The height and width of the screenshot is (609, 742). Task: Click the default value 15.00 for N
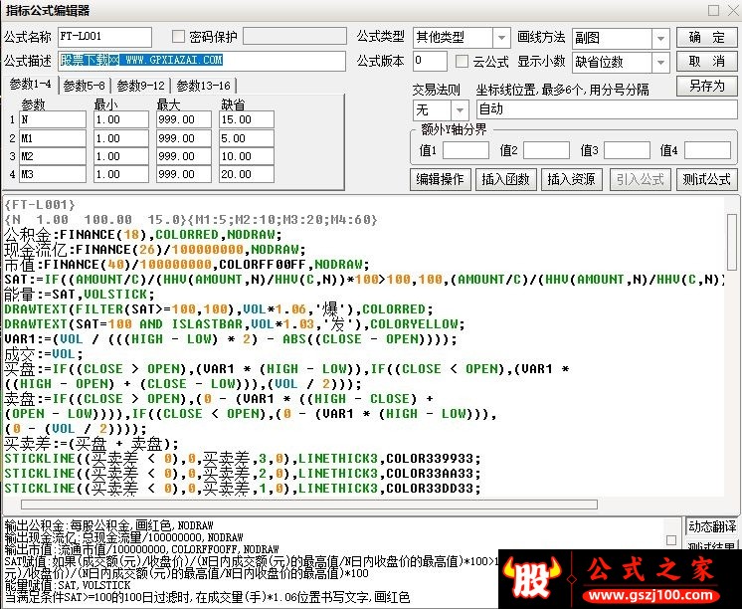point(246,119)
